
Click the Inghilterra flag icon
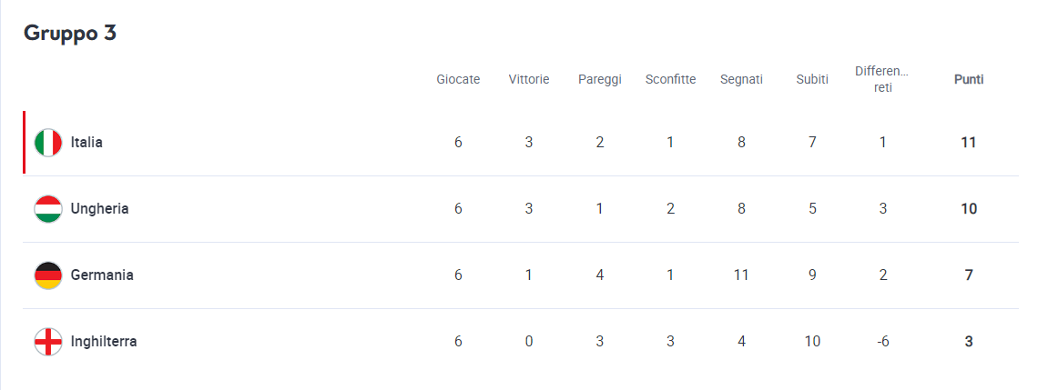click(47, 342)
